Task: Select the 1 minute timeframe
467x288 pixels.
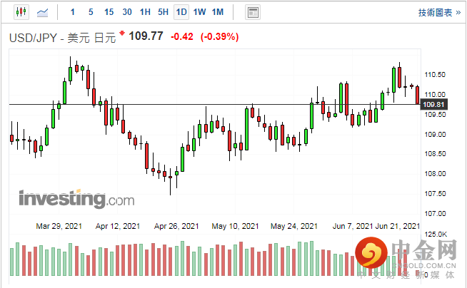Action: point(72,12)
